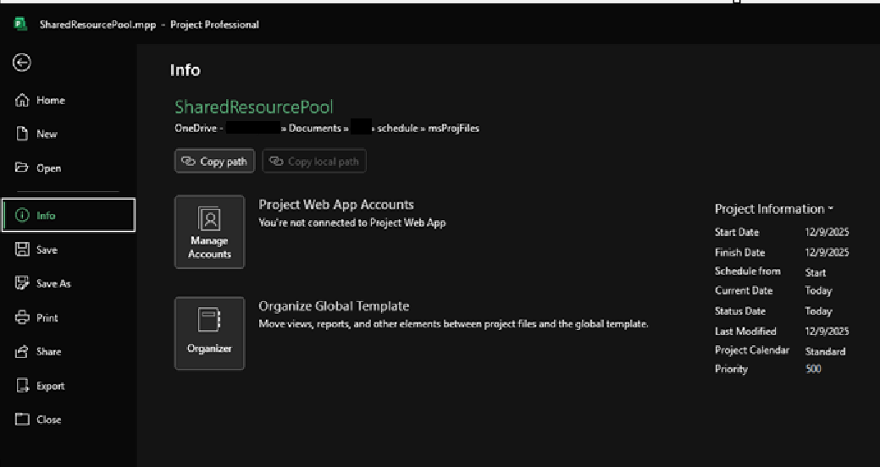Click the Organize Global Template heading
This screenshot has height=467, width=880.
click(x=334, y=306)
